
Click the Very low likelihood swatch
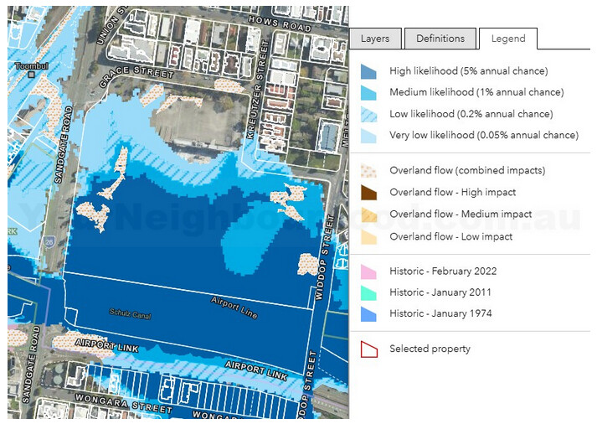pos(368,135)
